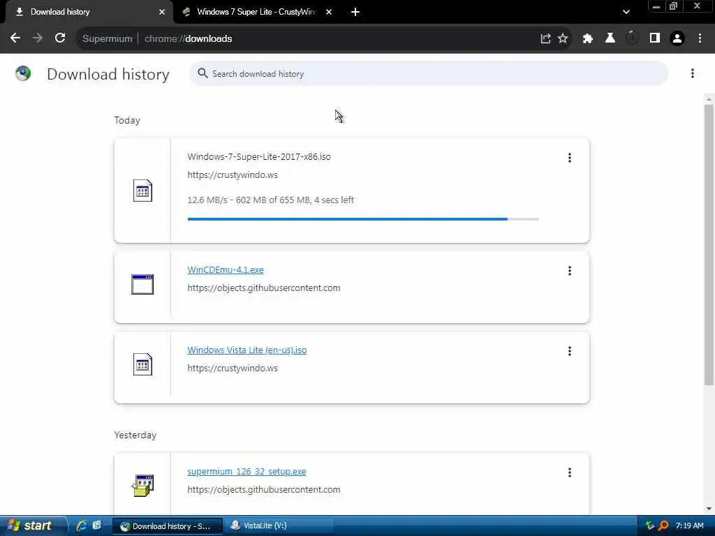Click in the Search download history field
Viewport: 715px width, 536px height.
[x=429, y=73]
